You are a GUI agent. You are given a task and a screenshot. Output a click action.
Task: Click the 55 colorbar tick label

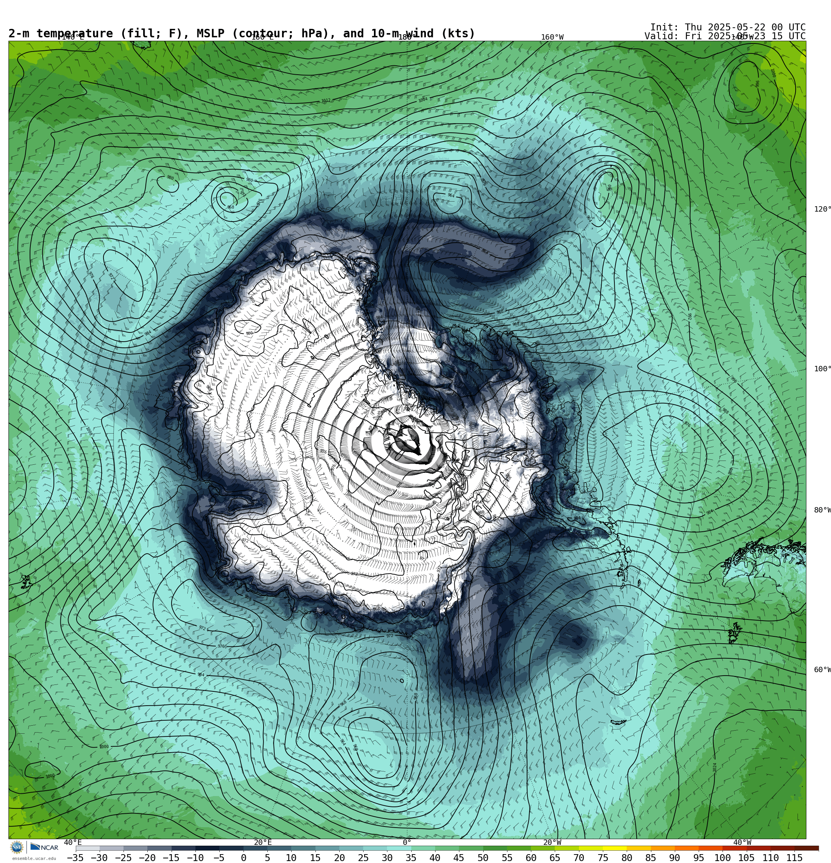pos(507,858)
